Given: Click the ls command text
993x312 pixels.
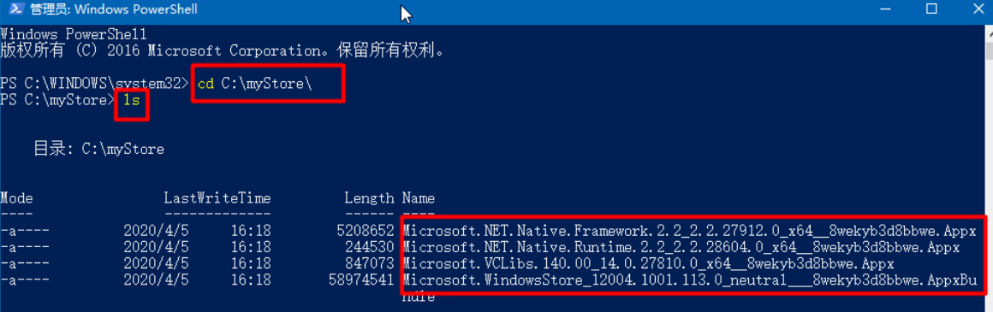Looking at the screenshot, I should point(131,99).
